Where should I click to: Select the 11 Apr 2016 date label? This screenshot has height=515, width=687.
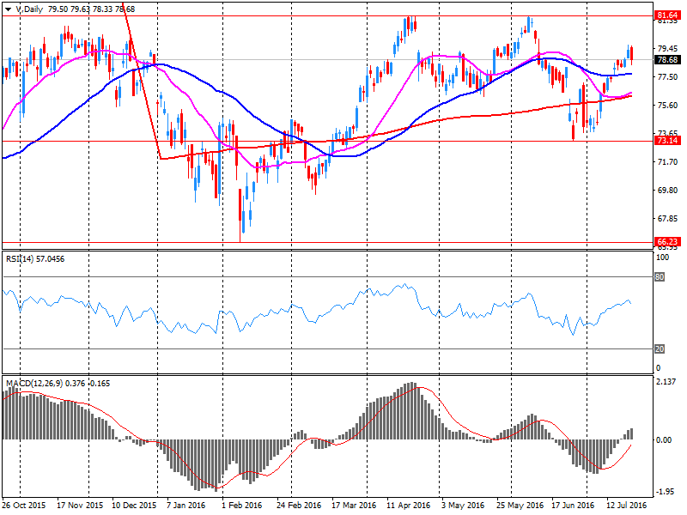click(x=409, y=505)
